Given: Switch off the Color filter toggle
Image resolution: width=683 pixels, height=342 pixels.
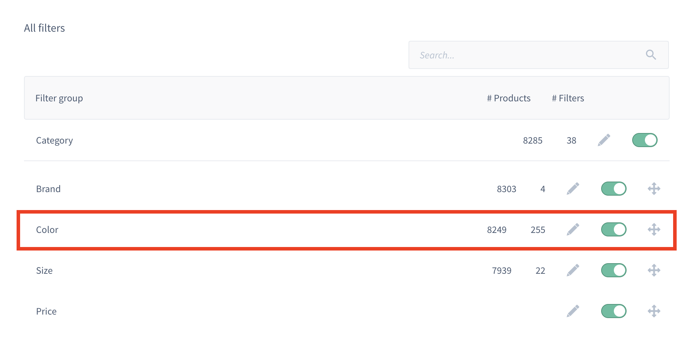Looking at the screenshot, I should (614, 229).
